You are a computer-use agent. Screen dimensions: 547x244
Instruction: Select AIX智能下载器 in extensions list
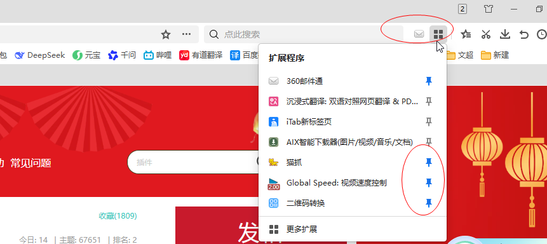(x=353, y=142)
